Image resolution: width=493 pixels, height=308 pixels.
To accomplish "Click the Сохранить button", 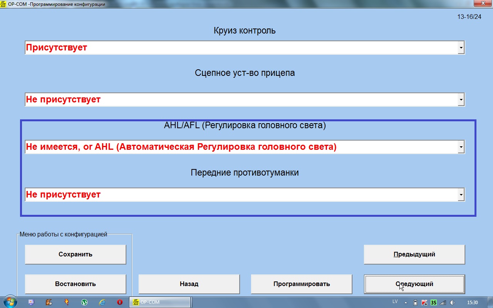I will click(x=75, y=254).
